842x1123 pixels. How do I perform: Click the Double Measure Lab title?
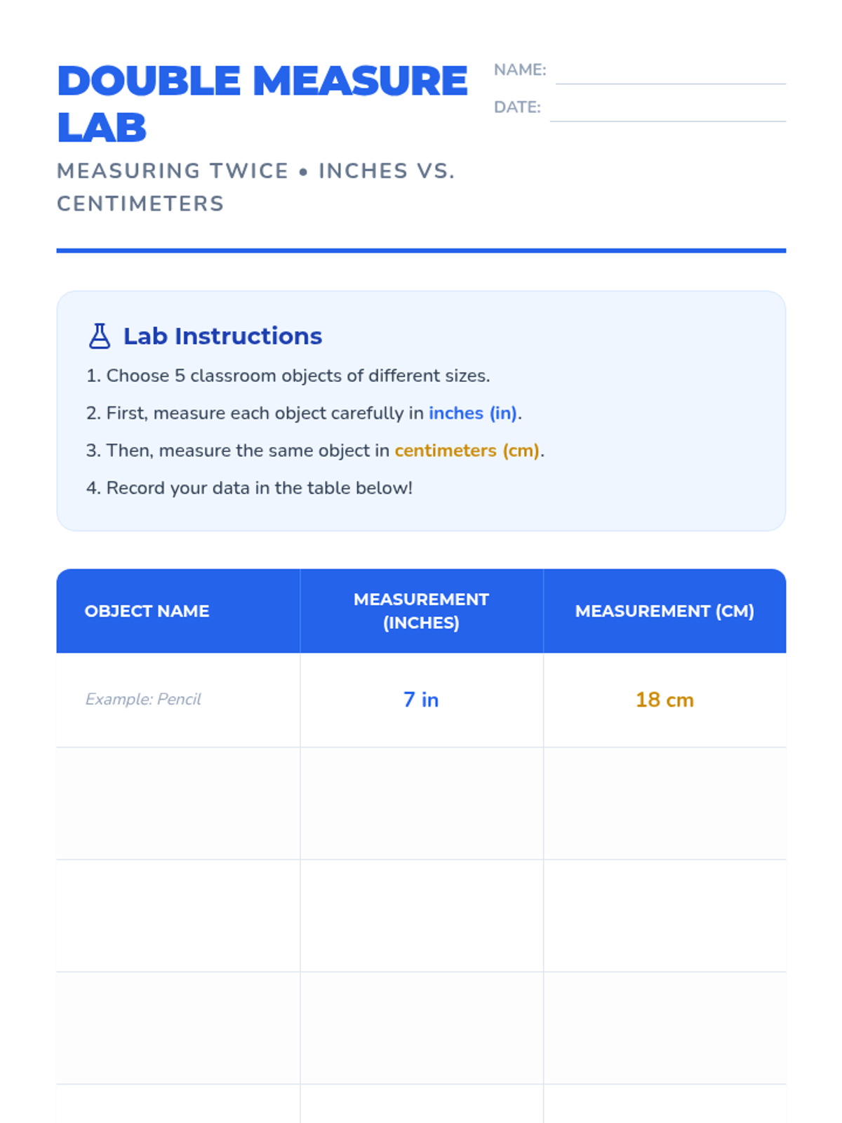pos(262,103)
